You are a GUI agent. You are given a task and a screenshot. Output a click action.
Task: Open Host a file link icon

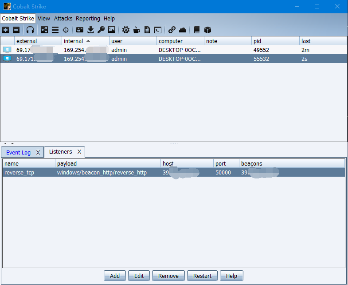(172, 30)
